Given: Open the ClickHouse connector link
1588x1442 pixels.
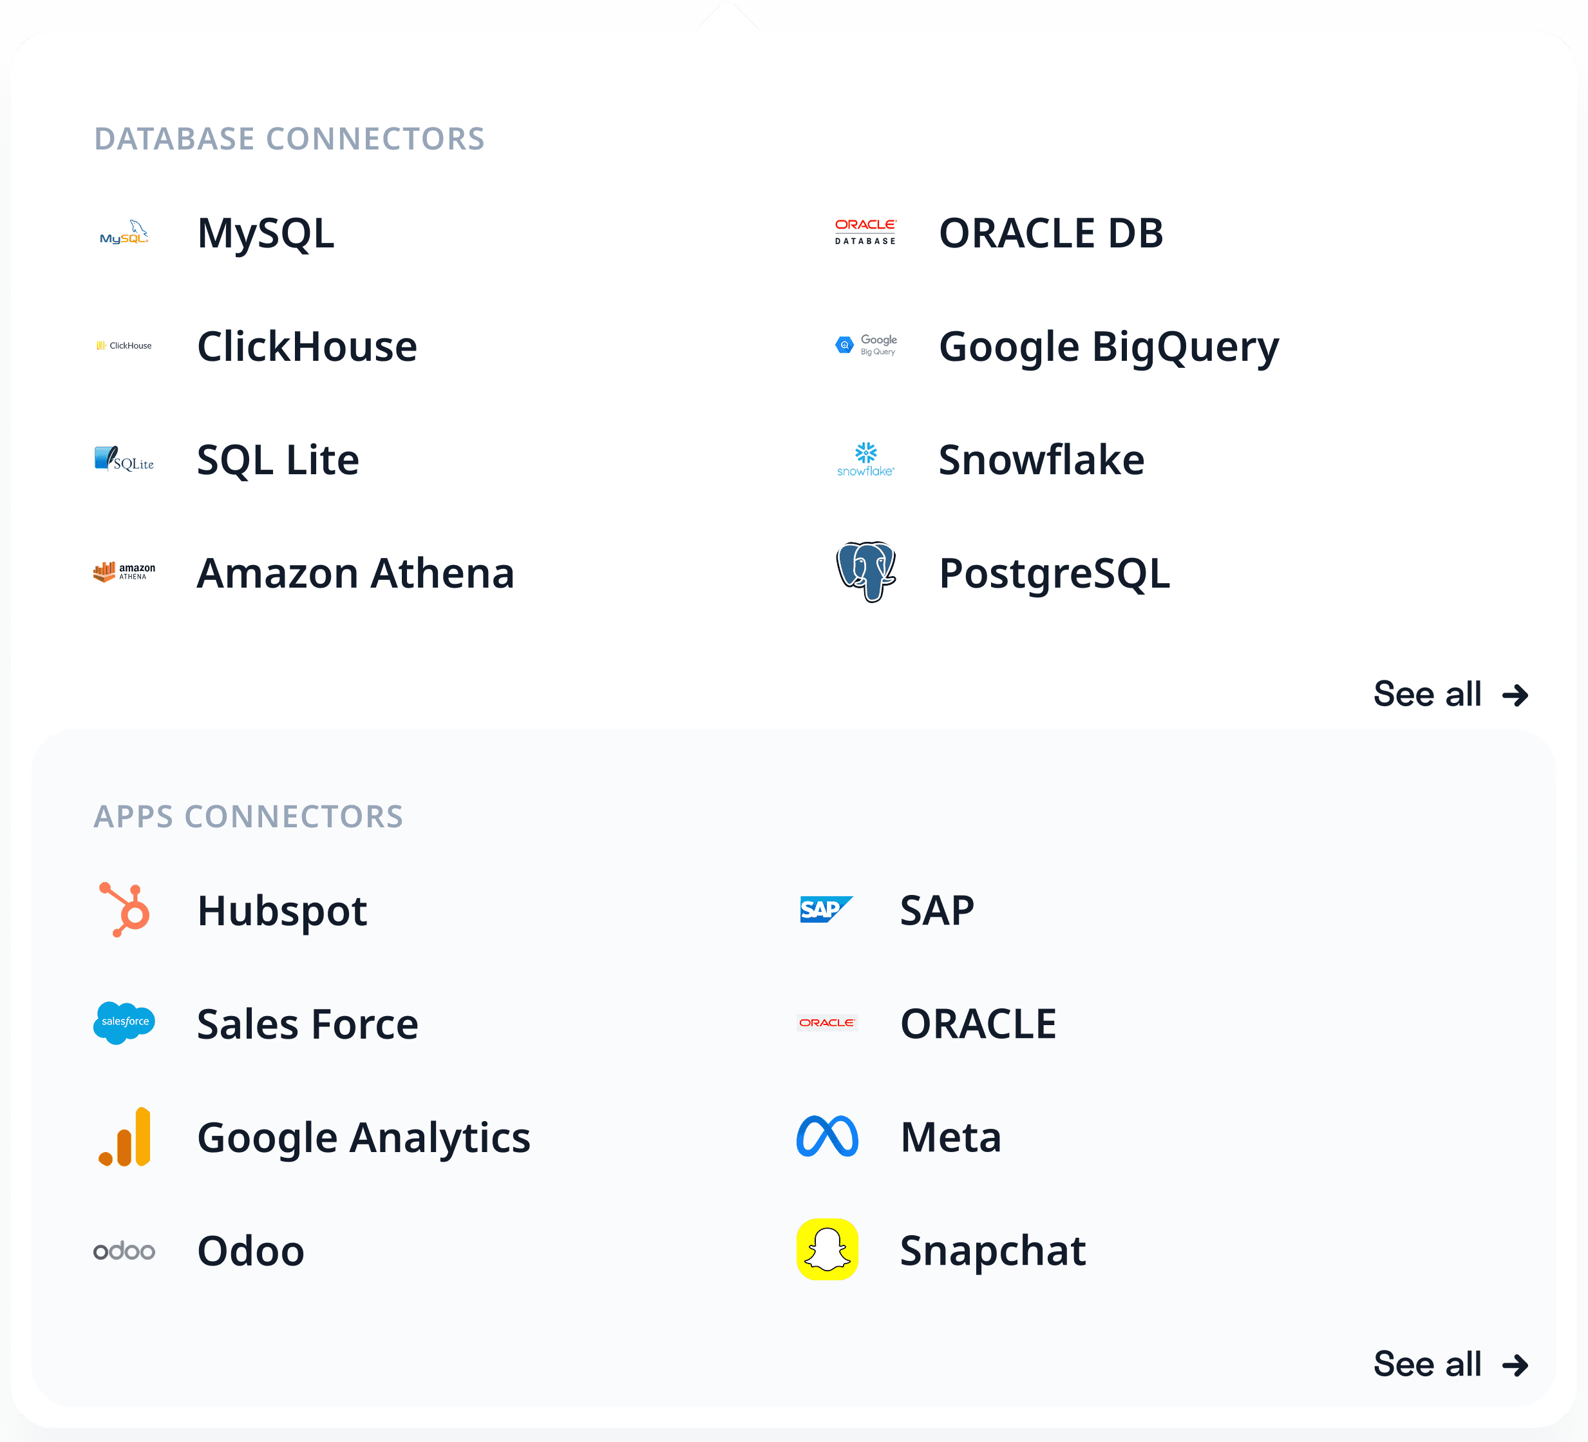Looking at the screenshot, I should [x=307, y=347].
